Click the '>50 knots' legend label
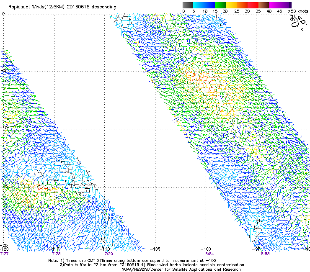Image resolution: width=310 pixels, height=272 pixels. (298, 11)
